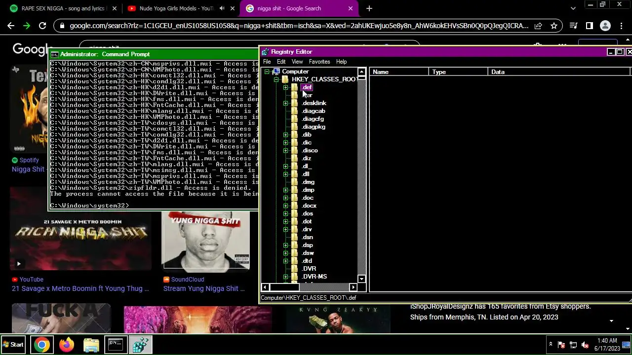Bookmark this page with the star icon
Viewport: 632px width, 355px height.
(x=554, y=26)
